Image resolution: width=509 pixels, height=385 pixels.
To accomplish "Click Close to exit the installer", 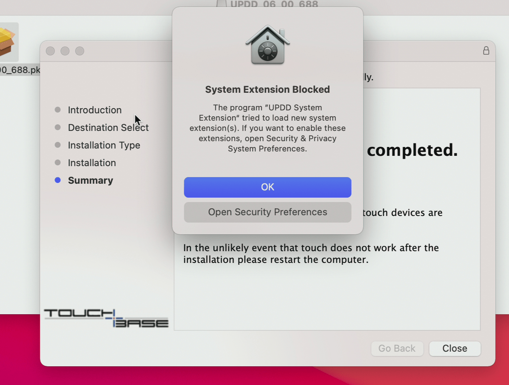I will point(455,348).
